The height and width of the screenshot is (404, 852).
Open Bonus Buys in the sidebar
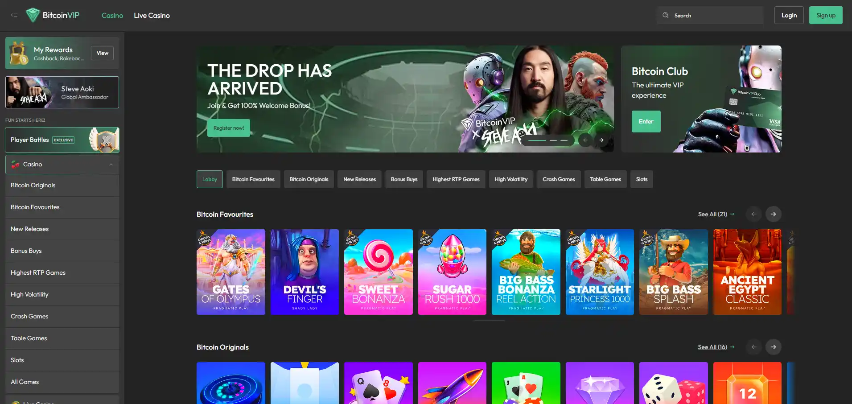(x=62, y=251)
